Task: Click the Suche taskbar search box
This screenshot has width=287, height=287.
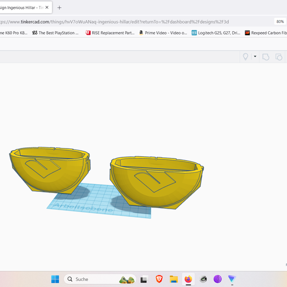Action: click(x=100, y=279)
